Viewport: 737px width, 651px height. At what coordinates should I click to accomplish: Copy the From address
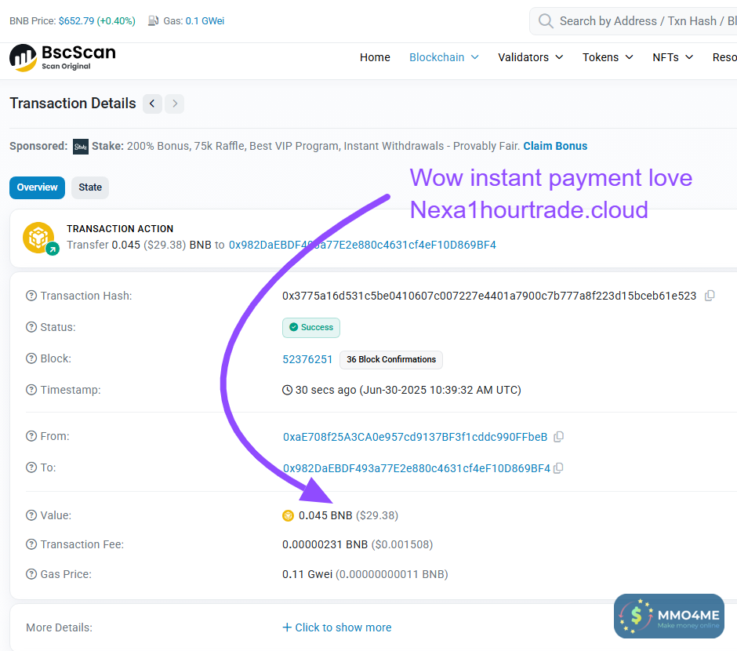pos(558,437)
